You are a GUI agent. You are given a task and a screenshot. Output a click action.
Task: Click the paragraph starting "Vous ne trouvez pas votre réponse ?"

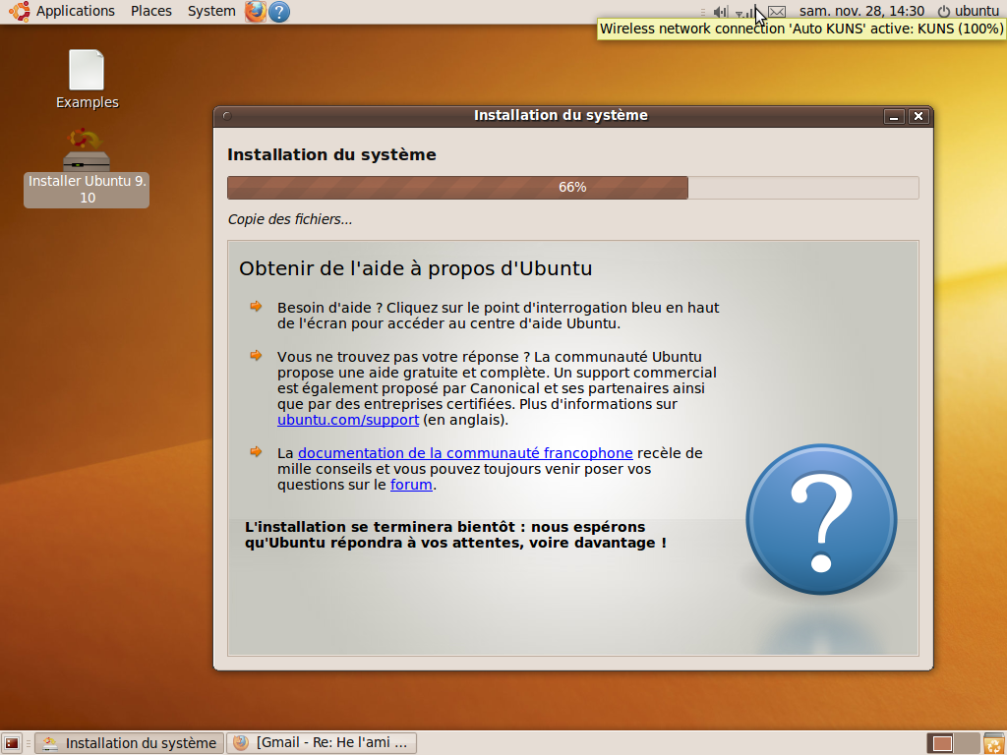pyautogui.click(x=497, y=388)
